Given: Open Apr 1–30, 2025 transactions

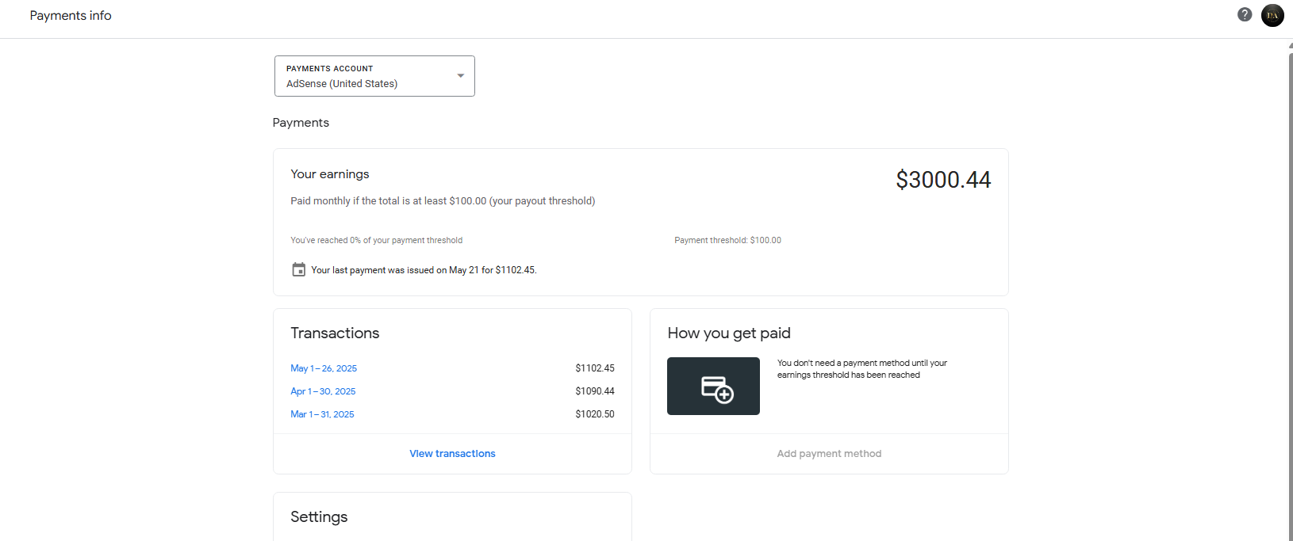Looking at the screenshot, I should pyautogui.click(x=323, y=391).
